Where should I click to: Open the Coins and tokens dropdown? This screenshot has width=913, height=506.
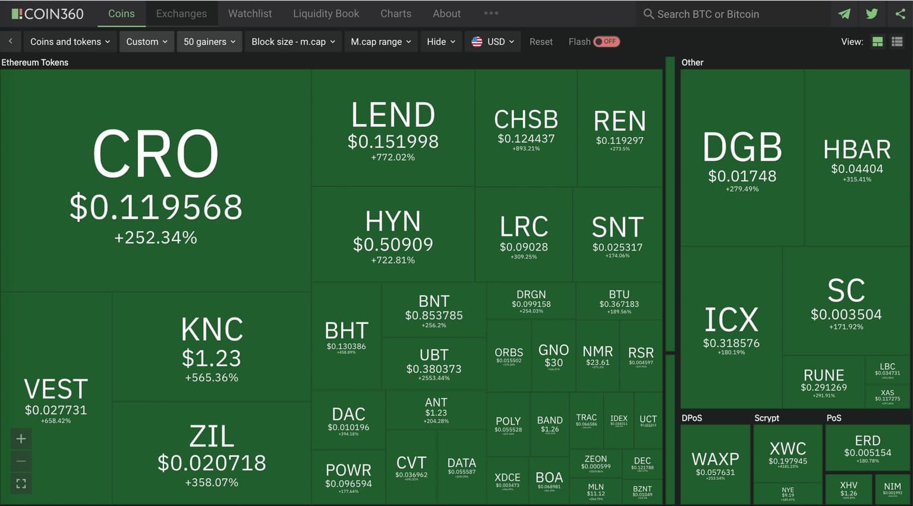70,42
